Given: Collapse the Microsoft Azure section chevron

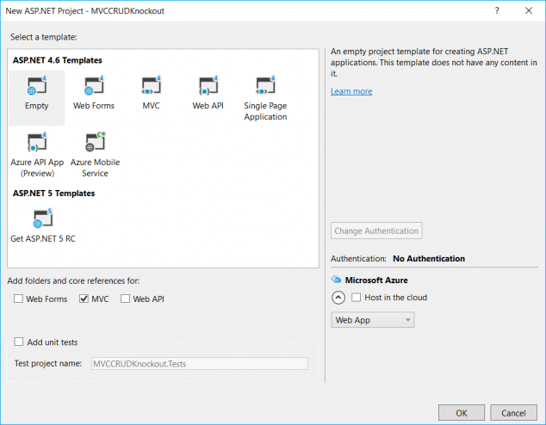Looking at the screenshot, I should pyautogui.click(x=338, y=298).
